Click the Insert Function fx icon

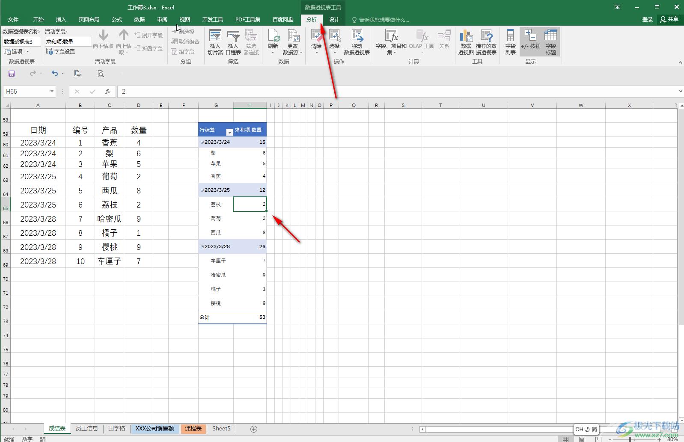108,92
